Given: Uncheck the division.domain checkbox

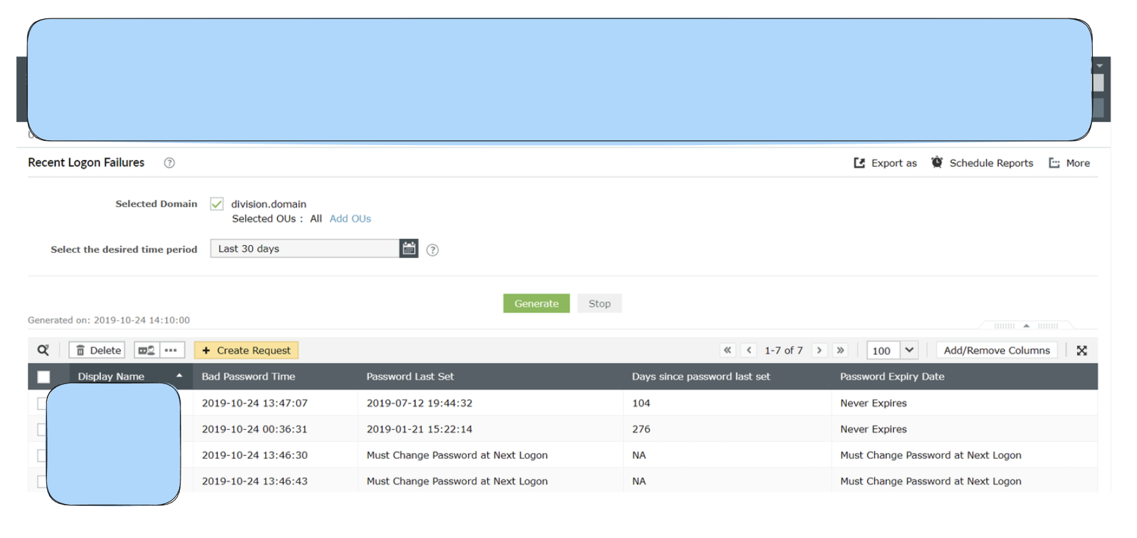Looking at the screenshot, I should (217, 204).
